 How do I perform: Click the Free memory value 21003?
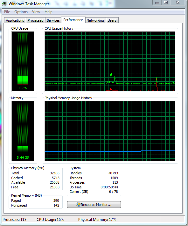click(x=55, y=187)
